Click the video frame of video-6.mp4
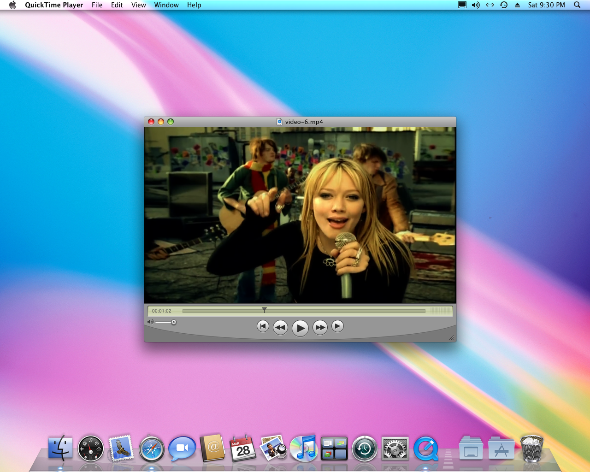The height and width of the screenshot is (472, 590). coord(300,215)
